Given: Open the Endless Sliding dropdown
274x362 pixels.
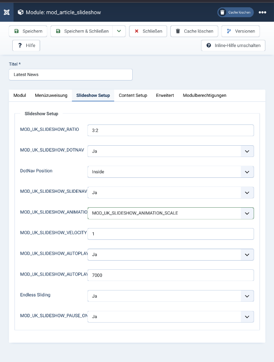Looking at the screenshot, I should [x=170, y=296].
